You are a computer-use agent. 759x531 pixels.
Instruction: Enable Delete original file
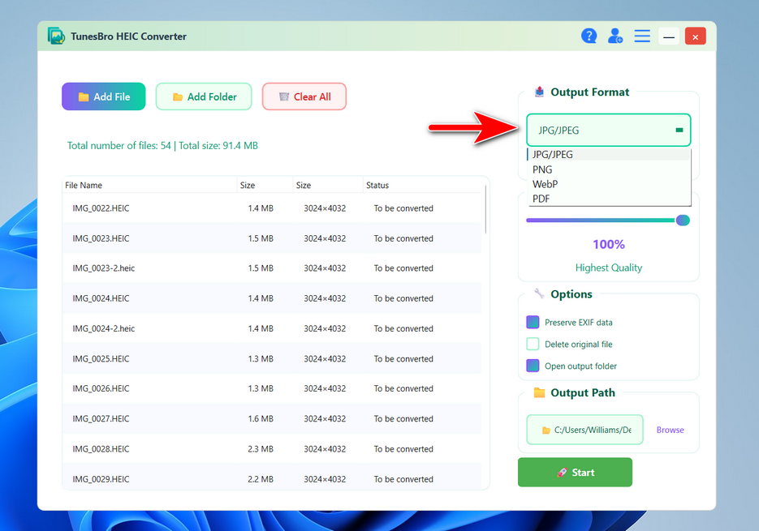coord(533,344)
